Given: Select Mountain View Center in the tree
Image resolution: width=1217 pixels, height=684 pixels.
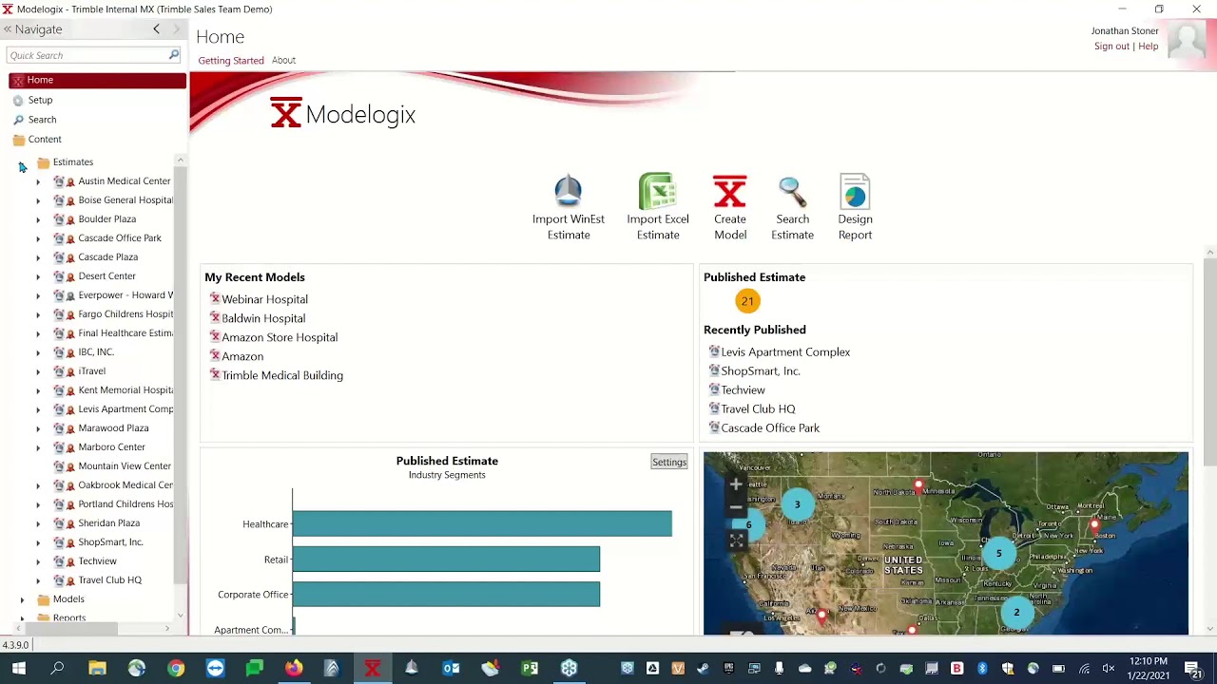Looking at the screenshot, I should coord(125,466).
